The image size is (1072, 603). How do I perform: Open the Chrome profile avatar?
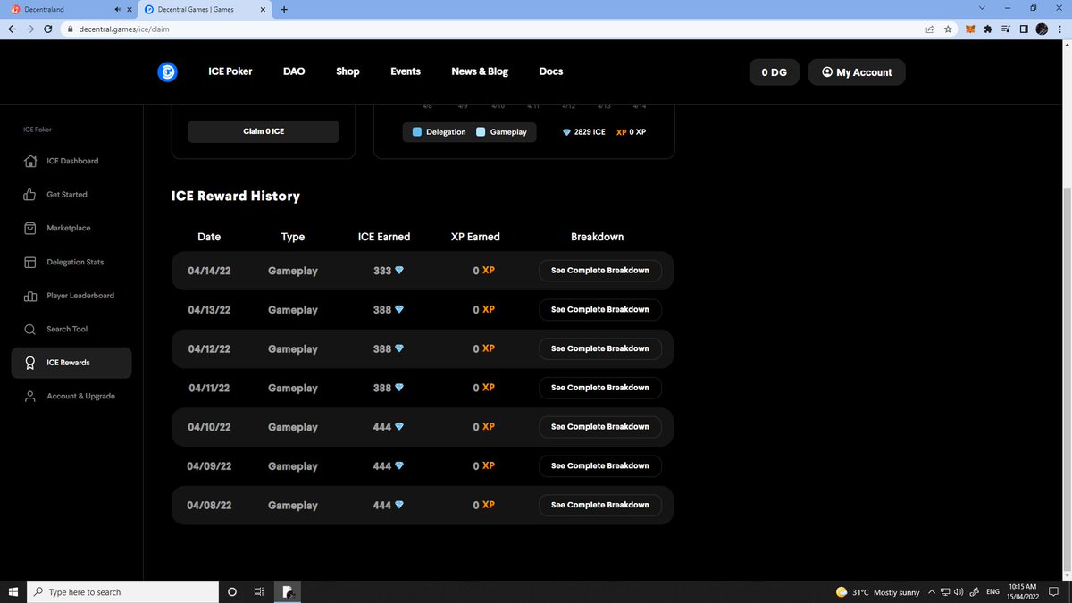[1042, 29]
